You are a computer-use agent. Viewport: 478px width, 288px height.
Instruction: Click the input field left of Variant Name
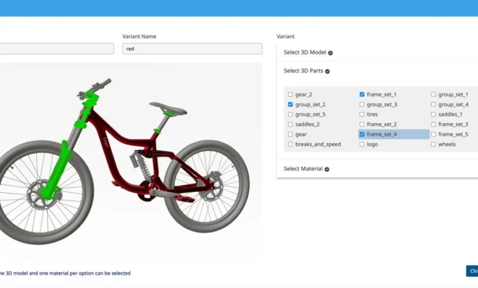(x=57, y=49)
